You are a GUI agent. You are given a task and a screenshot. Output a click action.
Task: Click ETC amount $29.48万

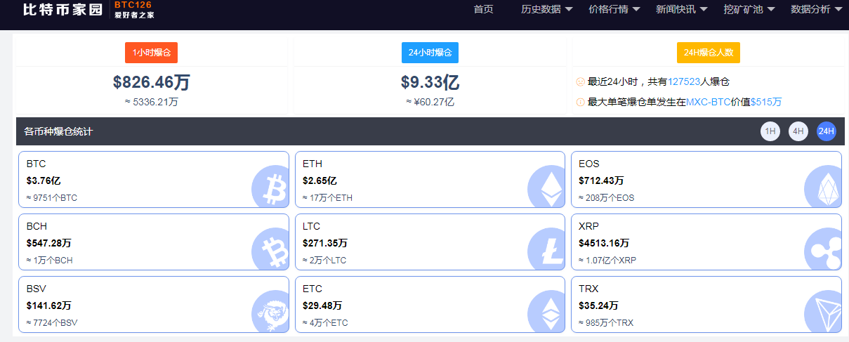tap(322, 305)
